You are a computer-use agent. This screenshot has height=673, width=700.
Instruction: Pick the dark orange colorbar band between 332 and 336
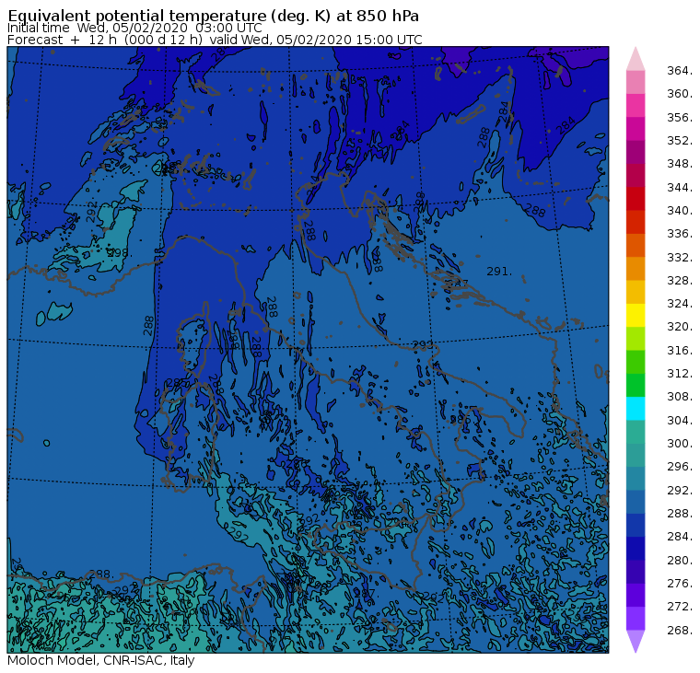(x=636, y=246)
